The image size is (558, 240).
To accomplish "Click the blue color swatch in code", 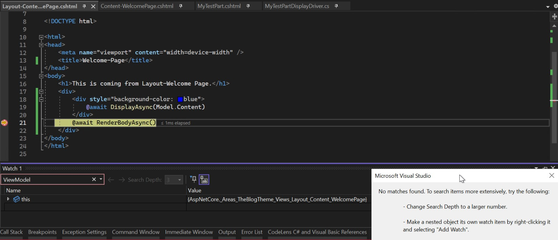I will pos(180,99).
